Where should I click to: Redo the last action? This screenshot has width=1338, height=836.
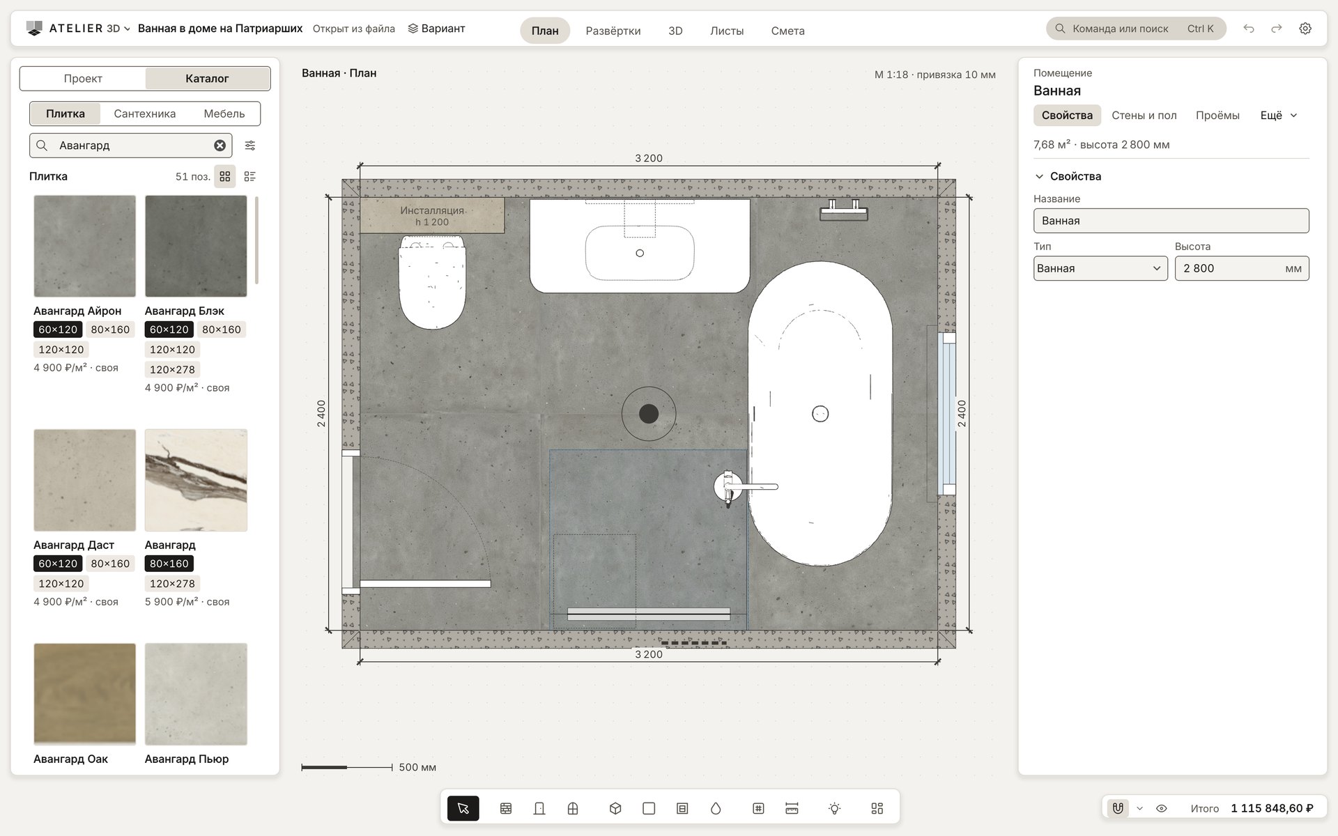click(1277, 29)
